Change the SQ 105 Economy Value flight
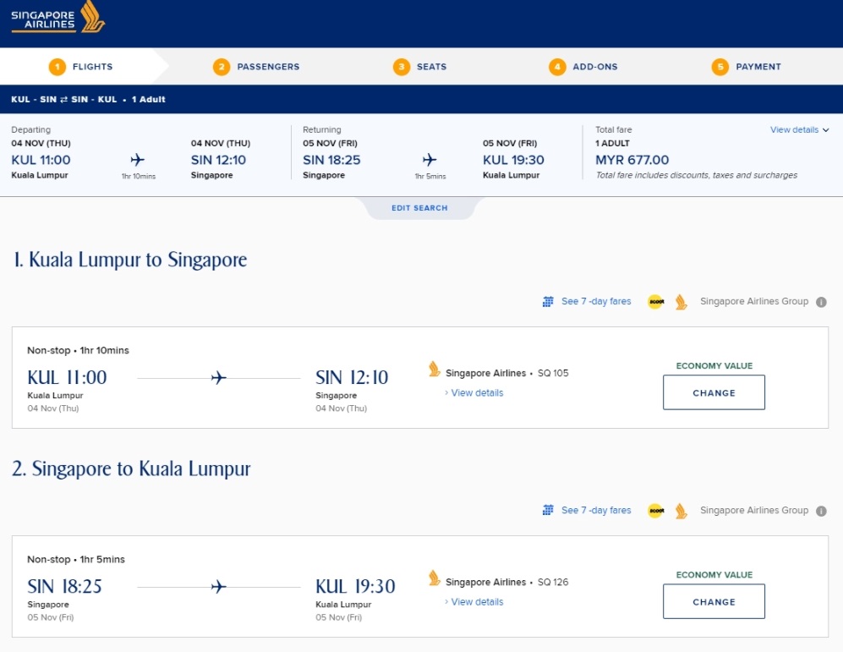 [714, 392]
